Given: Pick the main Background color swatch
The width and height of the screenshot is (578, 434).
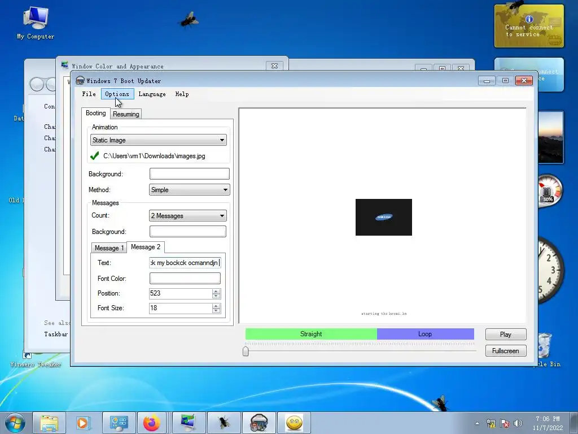Looking at the screenshot, I should (x=190, y=174).
